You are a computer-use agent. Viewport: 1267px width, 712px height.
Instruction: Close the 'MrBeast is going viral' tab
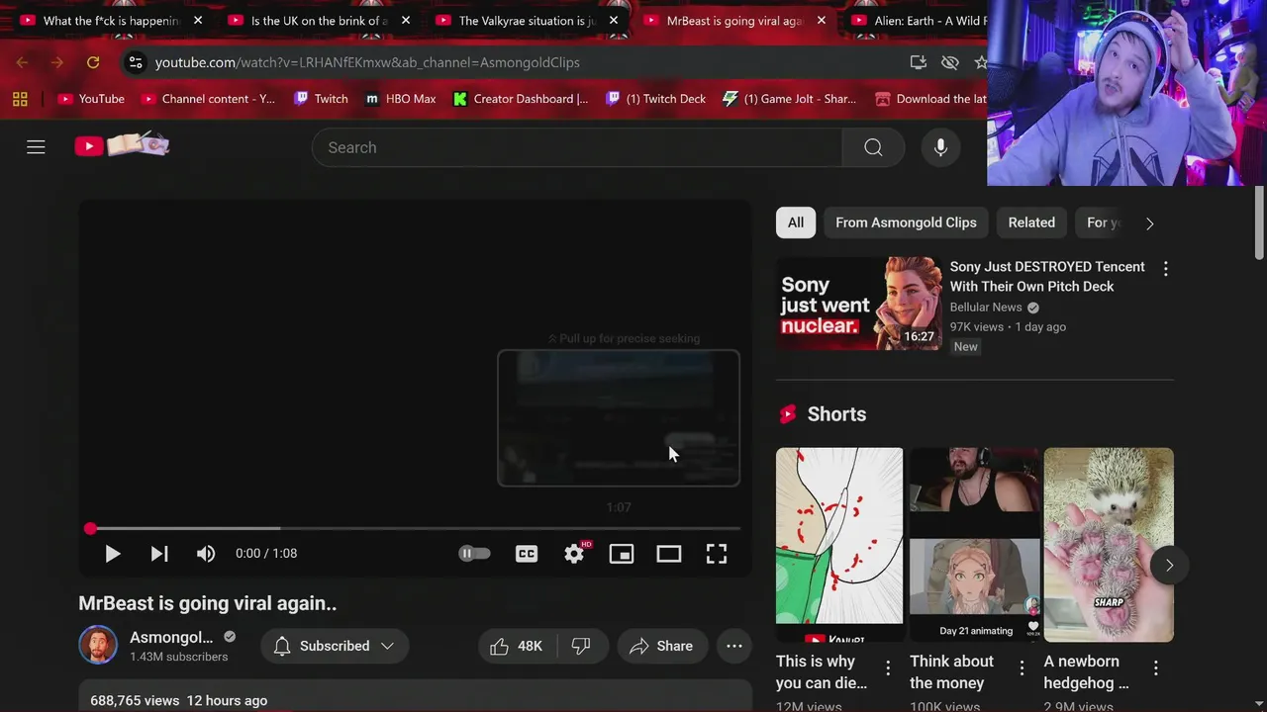[x=822, y=21]
